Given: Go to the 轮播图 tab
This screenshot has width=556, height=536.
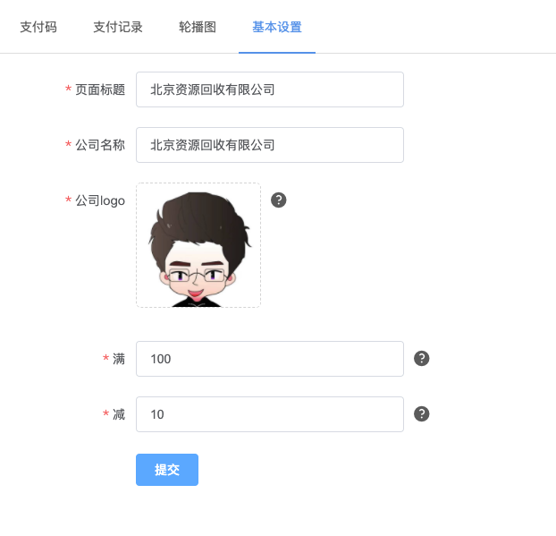Looking at the screenshot, I should coord(198,27).
